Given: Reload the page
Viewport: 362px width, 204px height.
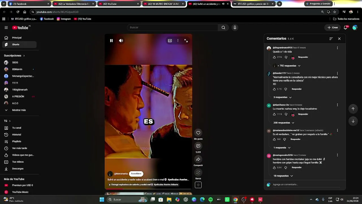Looking at the screenshot, I should 18,12.
